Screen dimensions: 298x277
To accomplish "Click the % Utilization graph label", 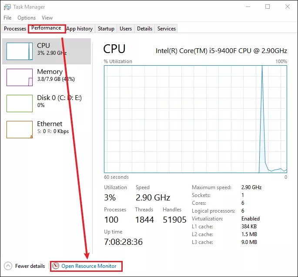I will click(118, 61).
